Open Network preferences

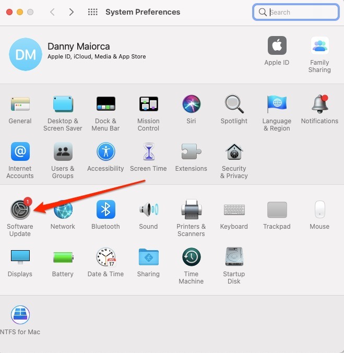pos(63,209)
